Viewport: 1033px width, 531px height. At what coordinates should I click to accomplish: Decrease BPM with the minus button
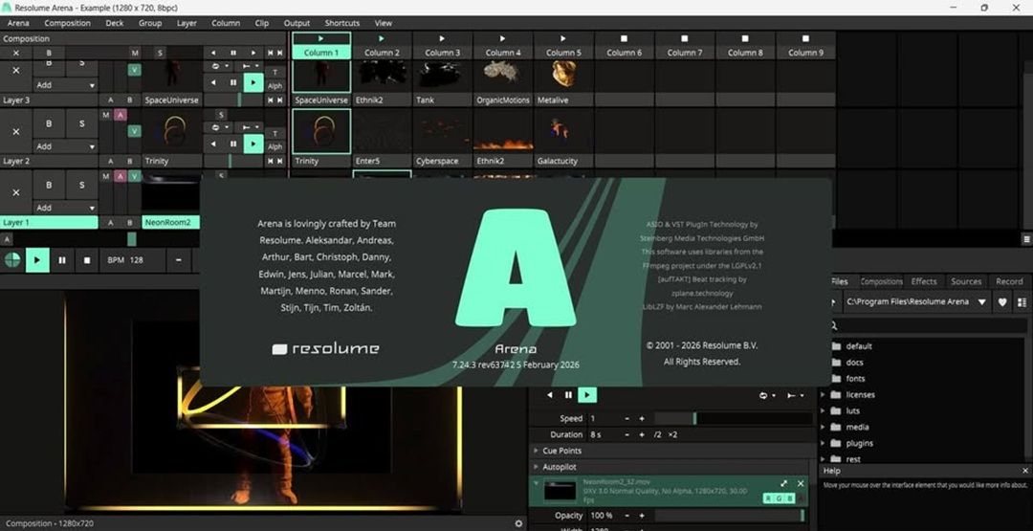pyautogui.click(x=178, y=260)
